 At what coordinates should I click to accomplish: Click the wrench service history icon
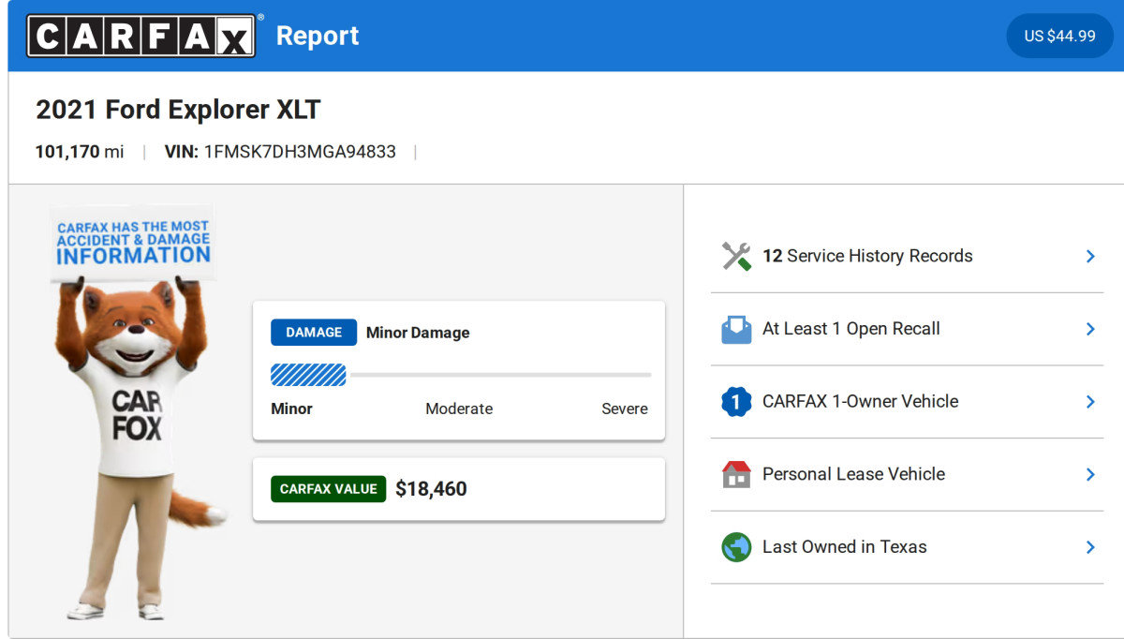pyautogui.click(x=736, y=257)
